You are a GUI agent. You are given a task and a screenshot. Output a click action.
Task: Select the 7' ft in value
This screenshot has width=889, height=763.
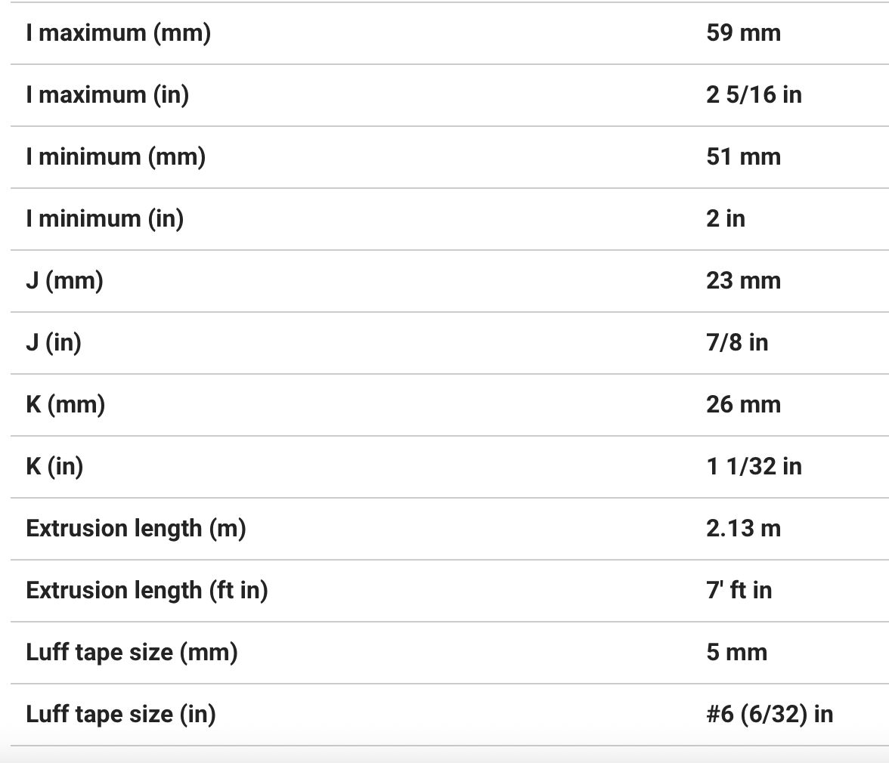click(x=739, y=591)
